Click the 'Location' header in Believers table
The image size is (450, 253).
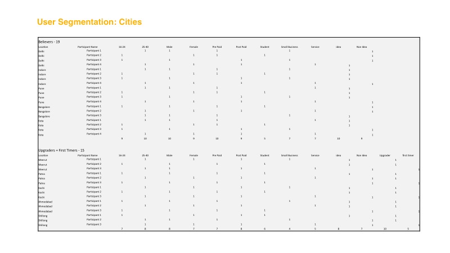pos(43,47)
